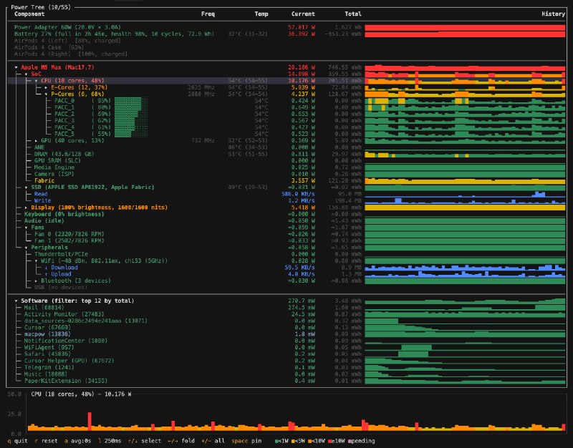This screenshot has height=448, width=573.
Task: Select the Safari (45836) process
Action: click(286, 354)
